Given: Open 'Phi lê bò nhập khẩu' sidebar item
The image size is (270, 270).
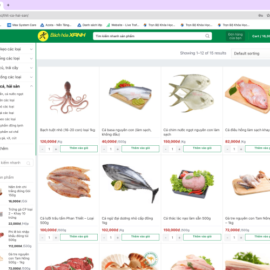Looking at the screenshot, I should click(x=19, y=236).
